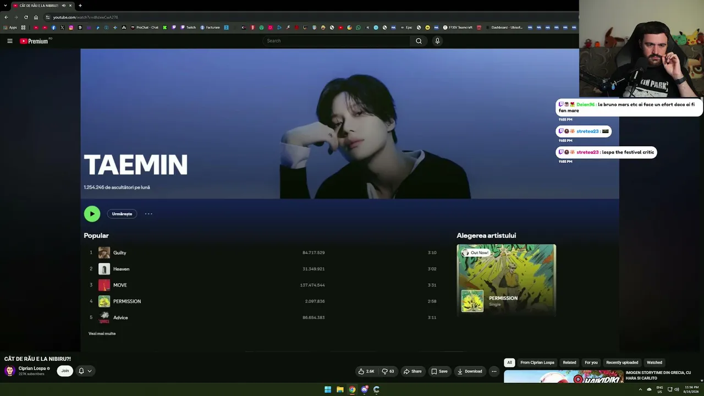
Task: Open the notification bell dropdown
Action: (85, 371)
